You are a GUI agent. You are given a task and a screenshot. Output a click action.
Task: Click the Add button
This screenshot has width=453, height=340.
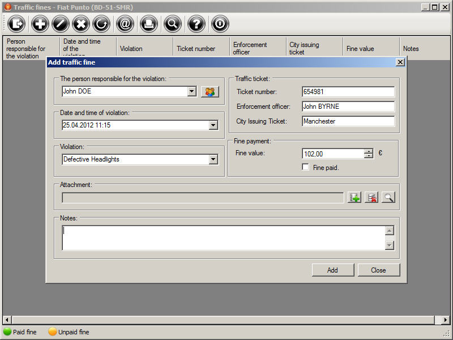[x=332, y=270]
